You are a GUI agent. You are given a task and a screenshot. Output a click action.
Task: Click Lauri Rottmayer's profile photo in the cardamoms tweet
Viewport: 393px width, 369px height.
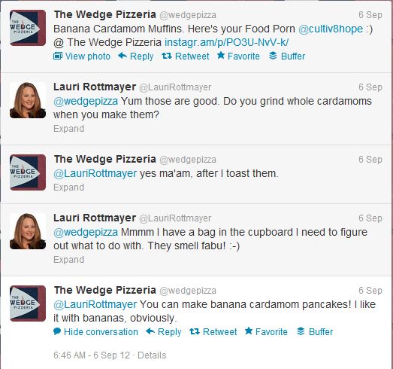coord(28,100)
